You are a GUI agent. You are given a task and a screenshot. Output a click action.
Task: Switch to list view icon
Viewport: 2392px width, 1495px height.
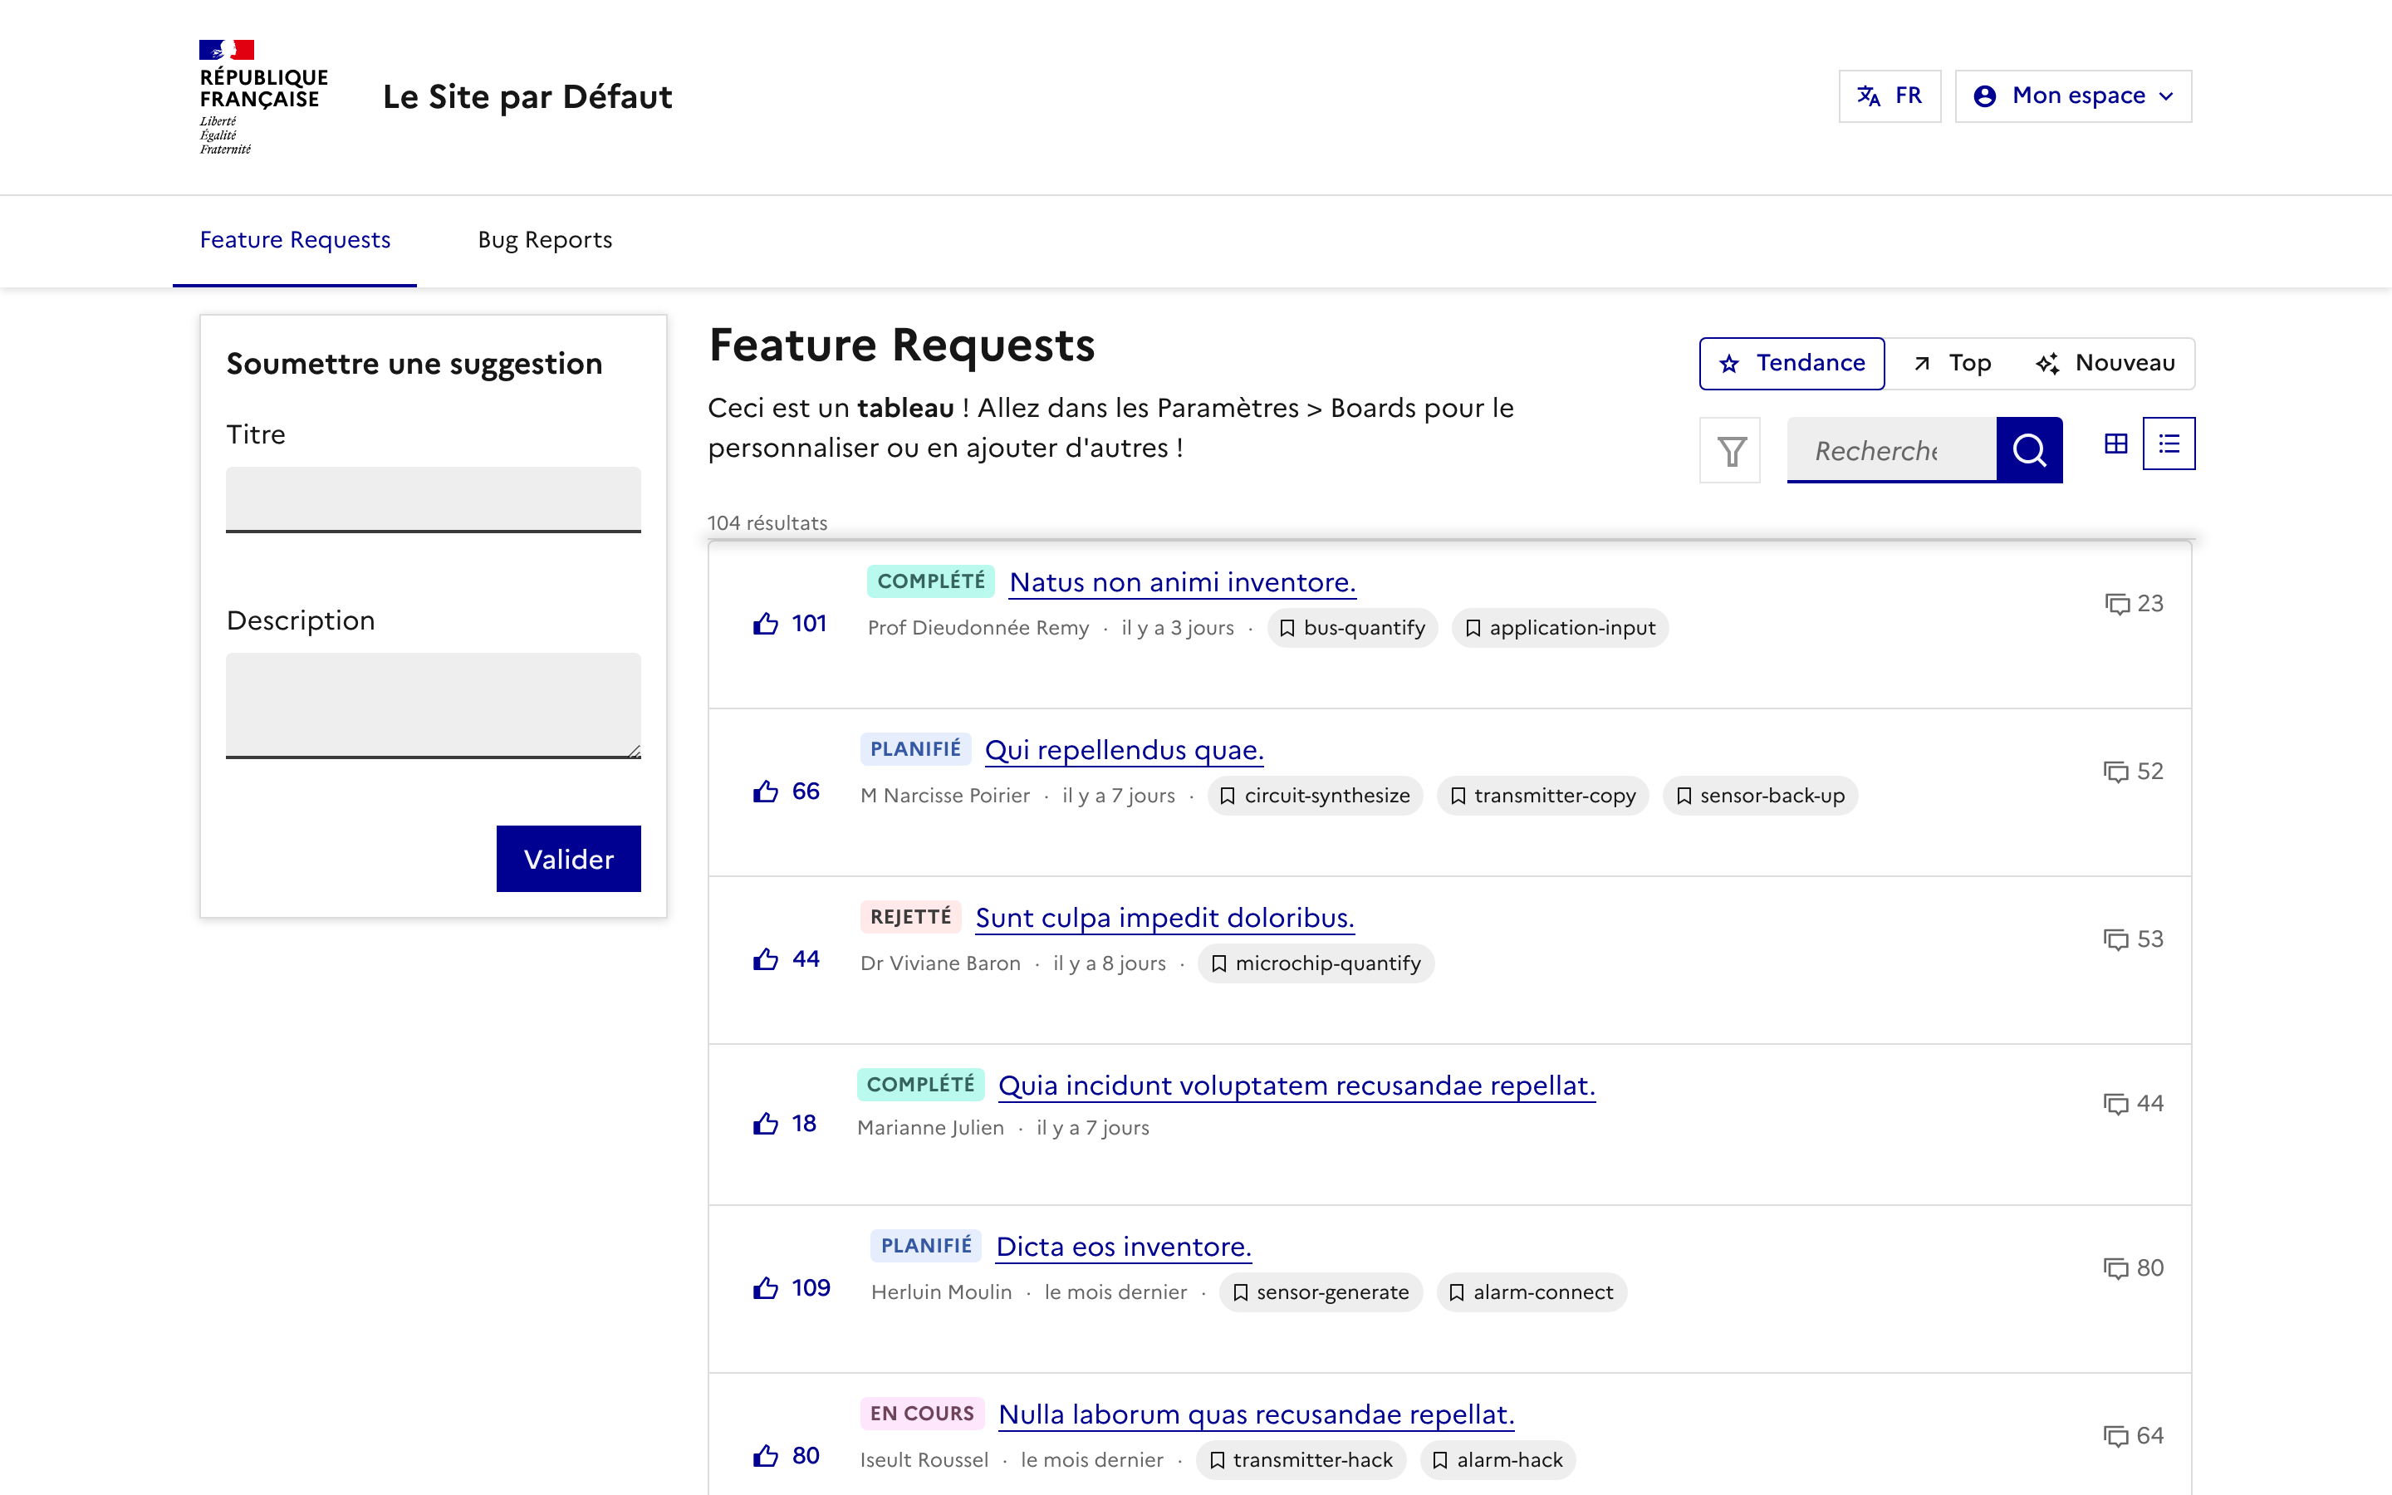[x=2169, y=444]
